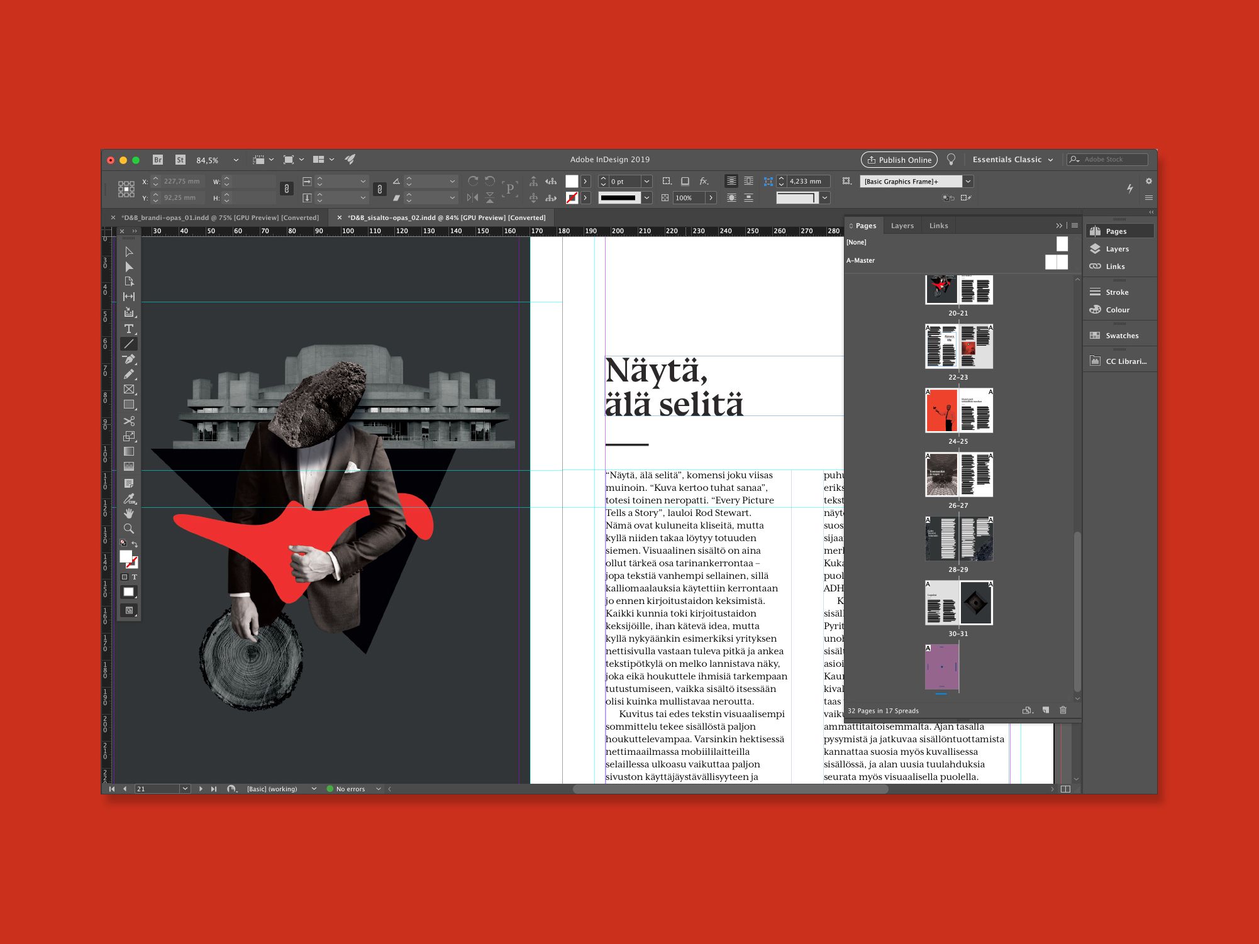1259x944 pixels.
Task: Switch to D&B_brandi-opas_01.indd document tab
Action: click(220, 218)
